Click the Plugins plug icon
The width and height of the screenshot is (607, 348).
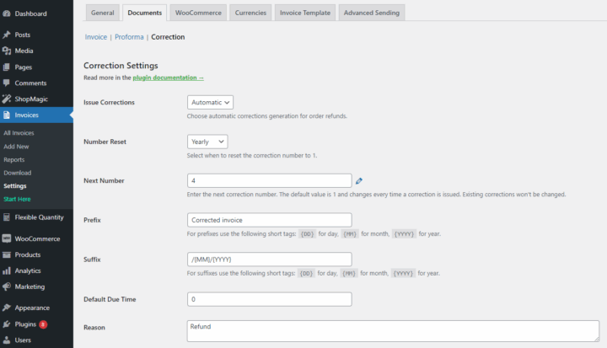click(x=7, y=324)
